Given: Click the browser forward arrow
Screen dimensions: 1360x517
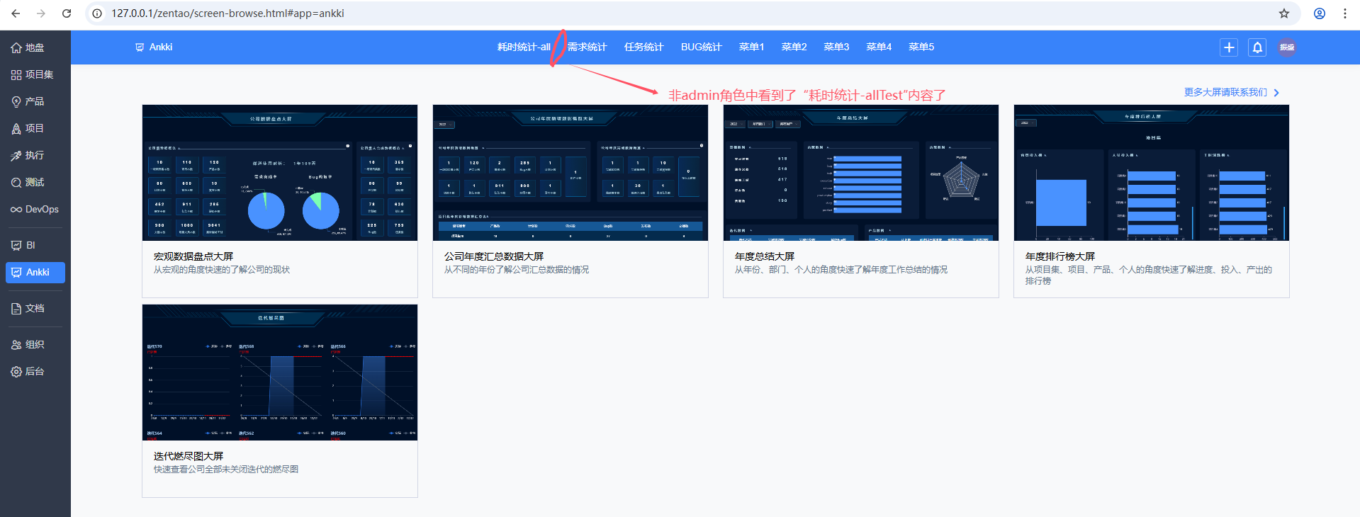Looking at the screenshot, I should (41, 13).
